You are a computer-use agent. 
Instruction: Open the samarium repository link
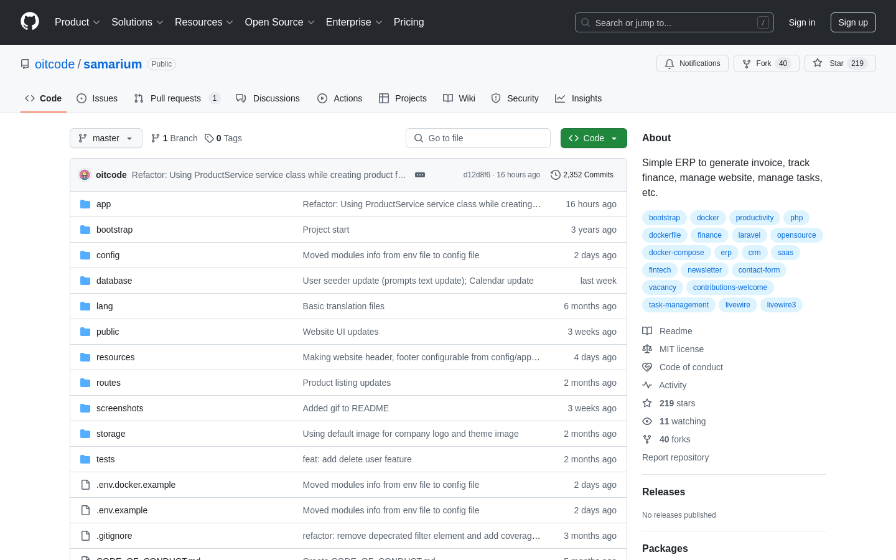pyautogui.click(x=113, y=64)
